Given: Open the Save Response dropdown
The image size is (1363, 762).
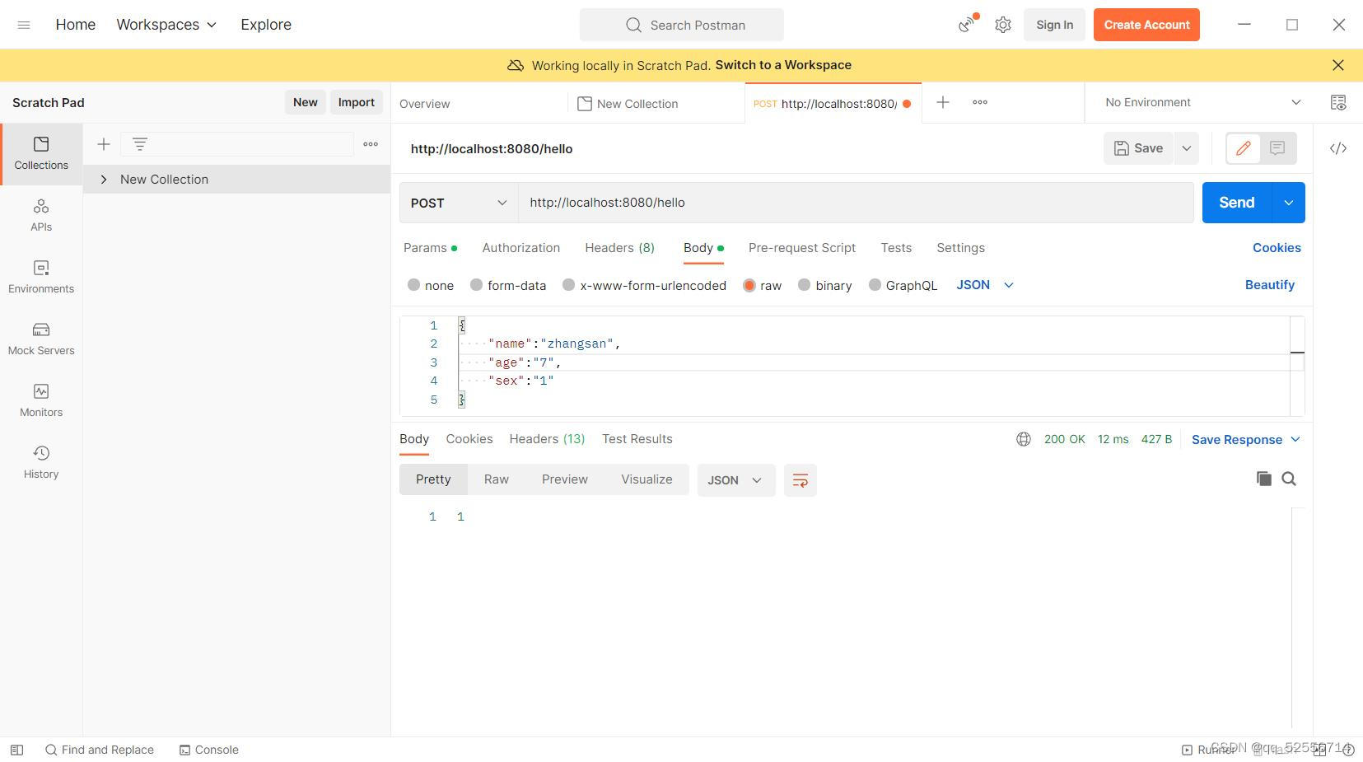Looking at the screenshot, I should (1246, 439).
